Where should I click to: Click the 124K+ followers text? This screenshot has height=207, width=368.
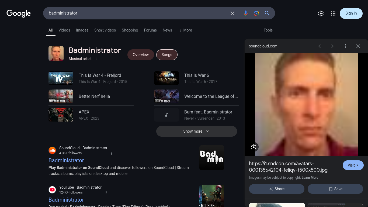click(71, 192)
